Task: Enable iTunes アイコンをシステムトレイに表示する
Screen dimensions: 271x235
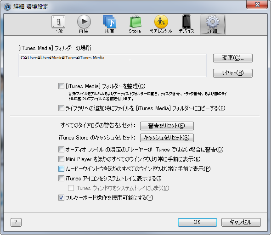Action: [x=61, y=178]
